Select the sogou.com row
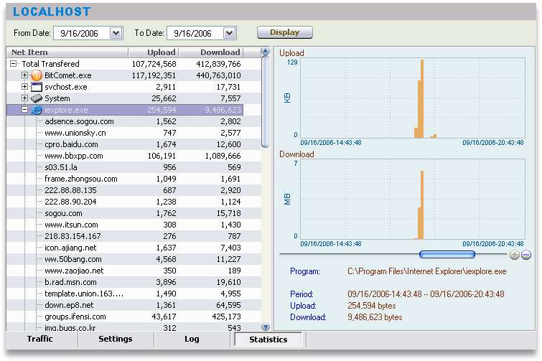The image size is (542, 361). 134,213
